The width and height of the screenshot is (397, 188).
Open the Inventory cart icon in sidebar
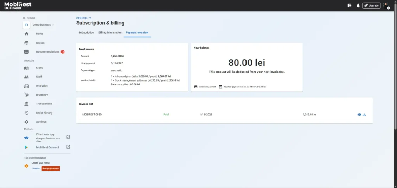[x=26, y=95]
